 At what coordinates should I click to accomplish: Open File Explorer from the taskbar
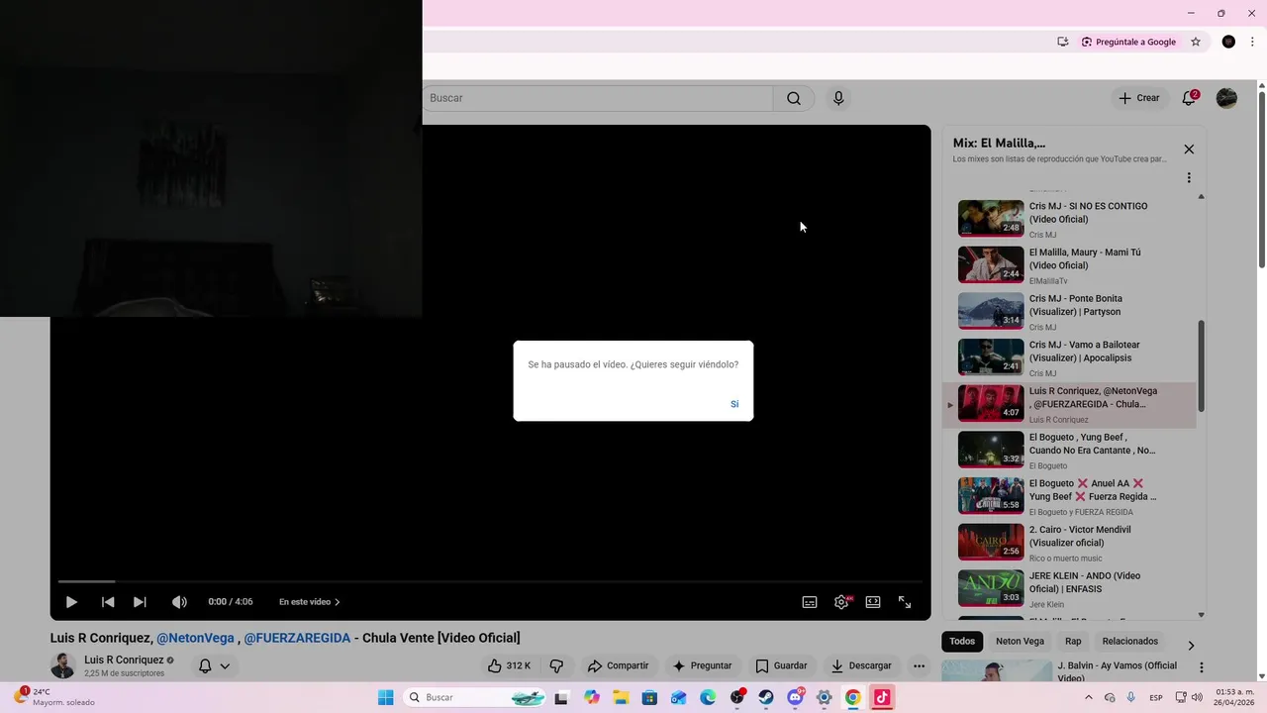(621, 697)
